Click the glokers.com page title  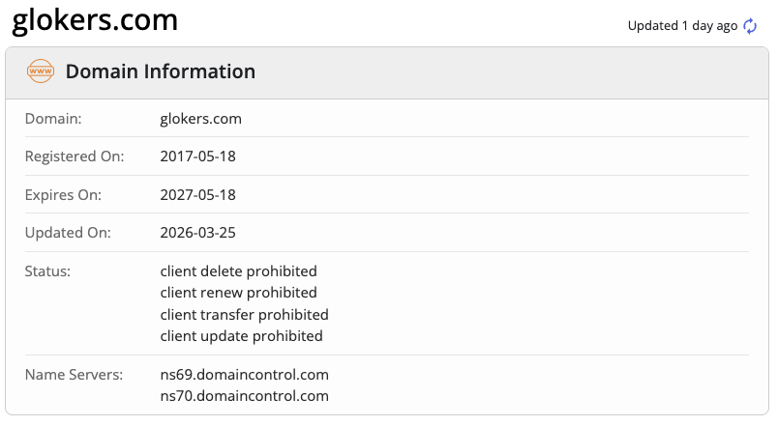(95, 19)
